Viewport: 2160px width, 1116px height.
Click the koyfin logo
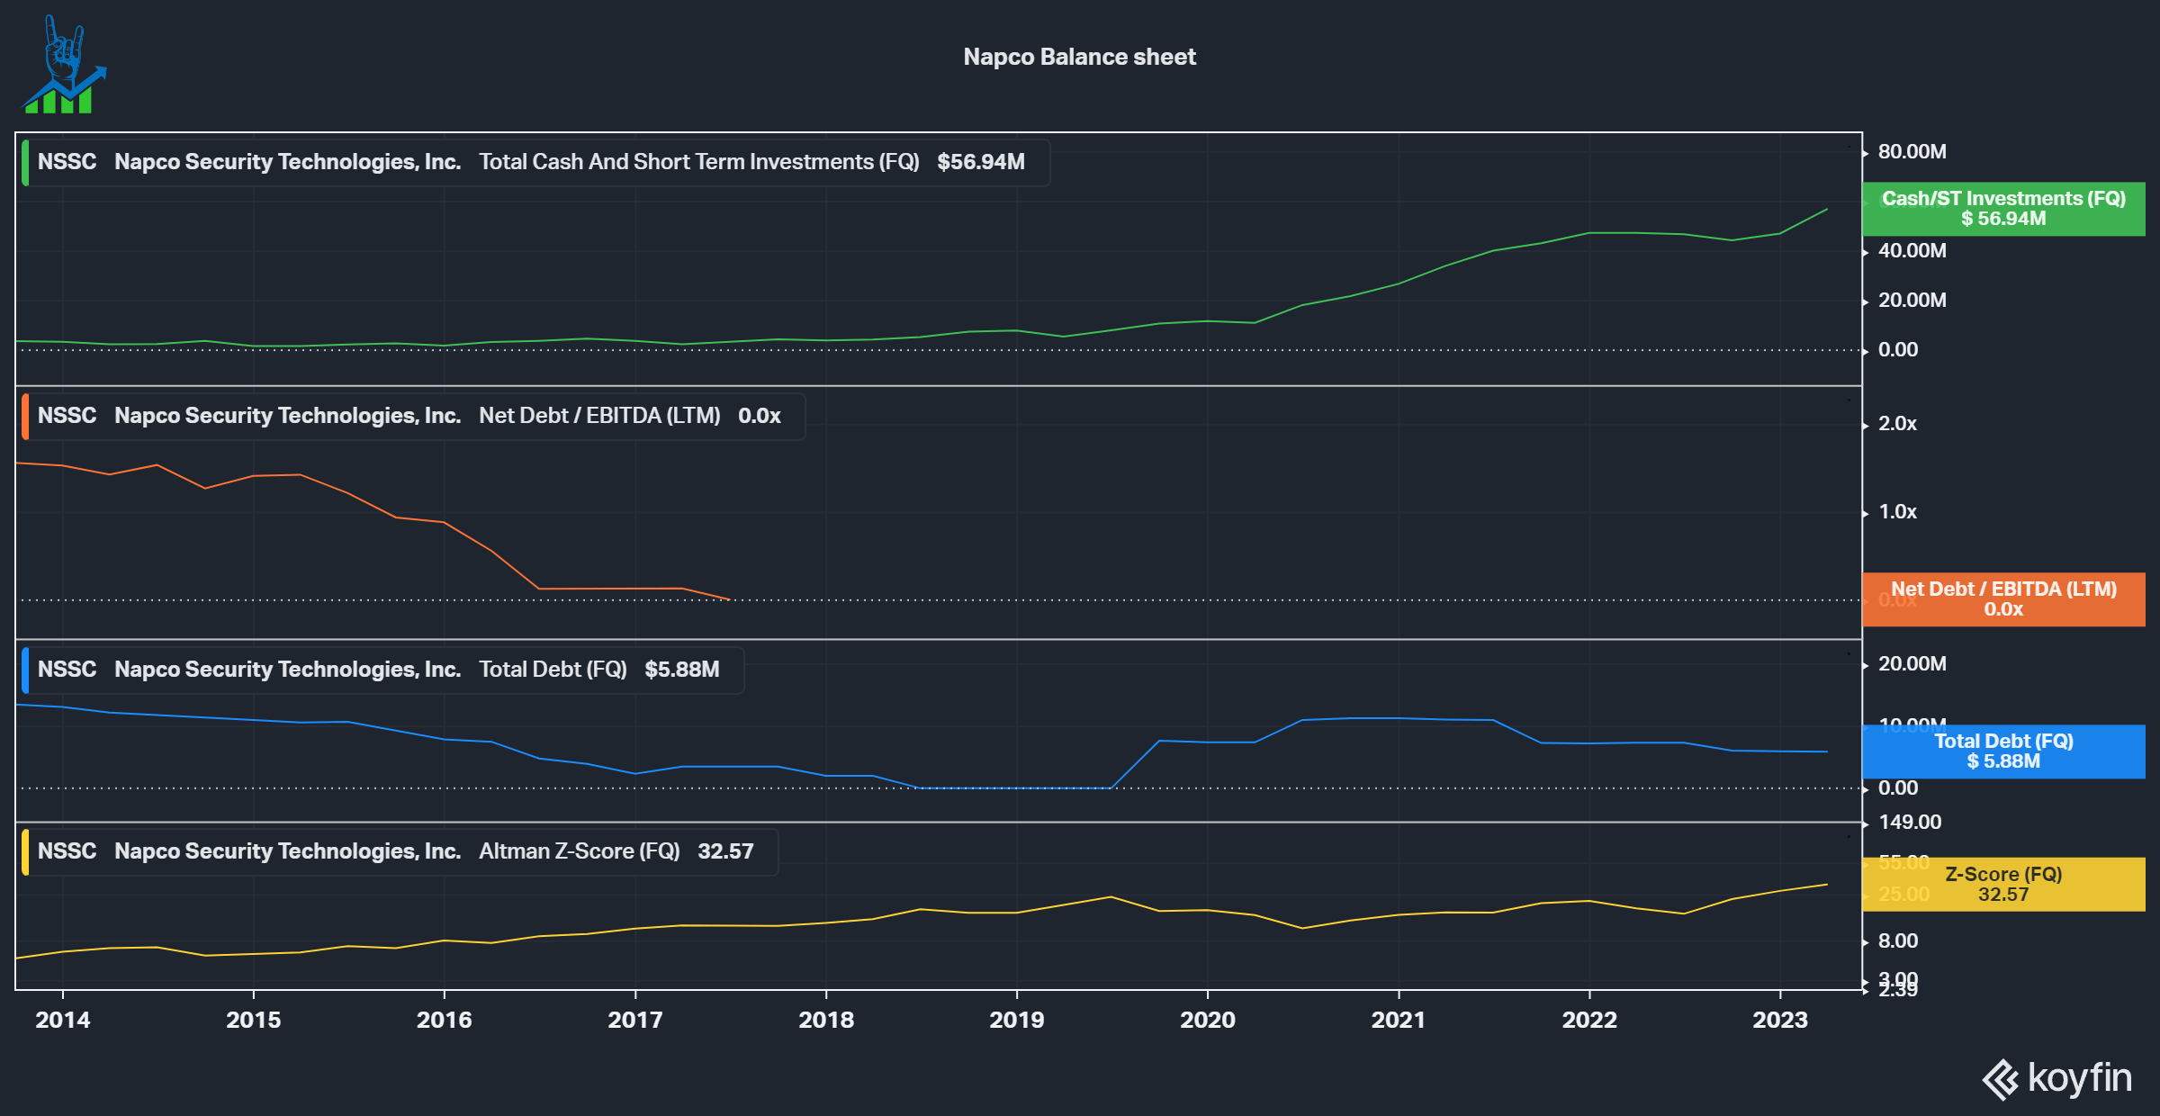pos(2056,1078)
